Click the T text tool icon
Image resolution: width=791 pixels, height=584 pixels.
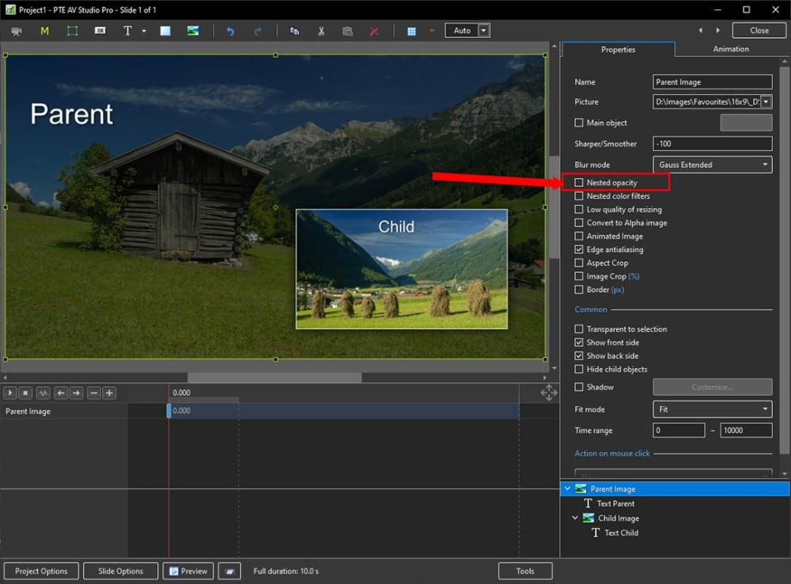[127, 31]
